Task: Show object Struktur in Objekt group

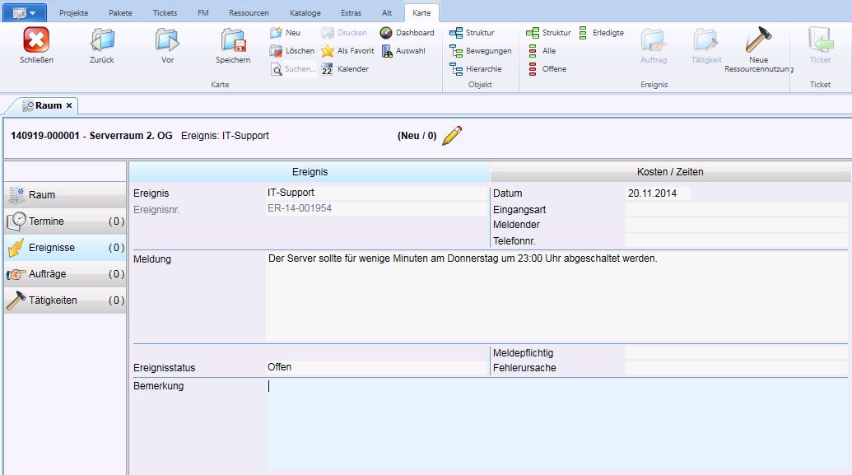Action: click(472, 33)
